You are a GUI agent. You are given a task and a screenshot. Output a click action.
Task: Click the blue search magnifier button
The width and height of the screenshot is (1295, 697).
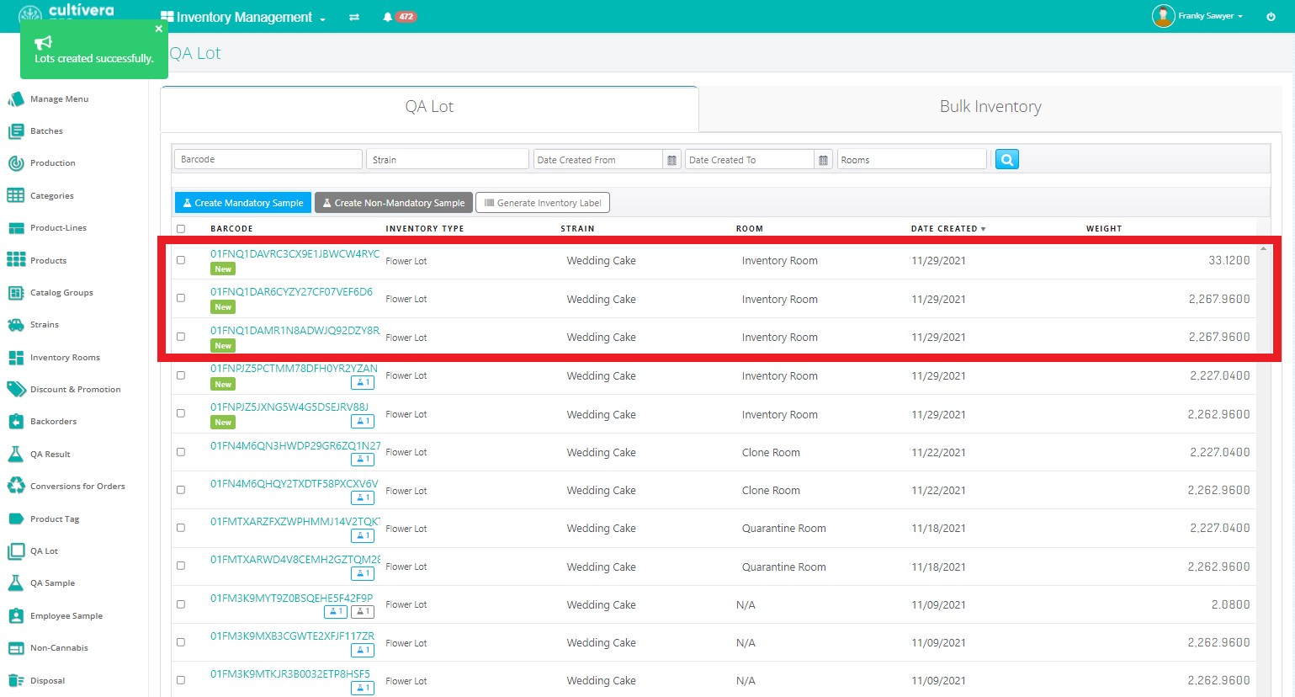click(1006, 159)
